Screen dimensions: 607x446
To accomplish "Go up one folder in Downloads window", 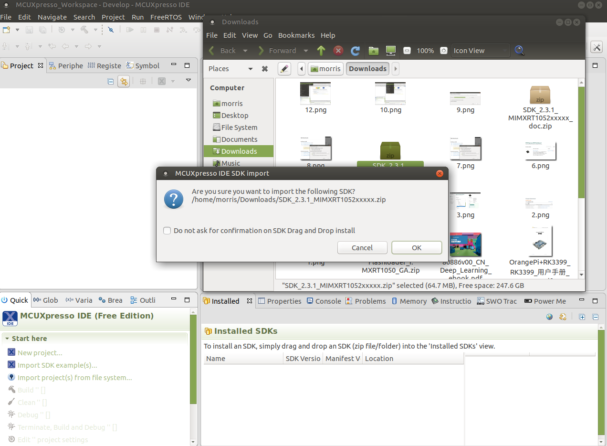I will point(321,50).
